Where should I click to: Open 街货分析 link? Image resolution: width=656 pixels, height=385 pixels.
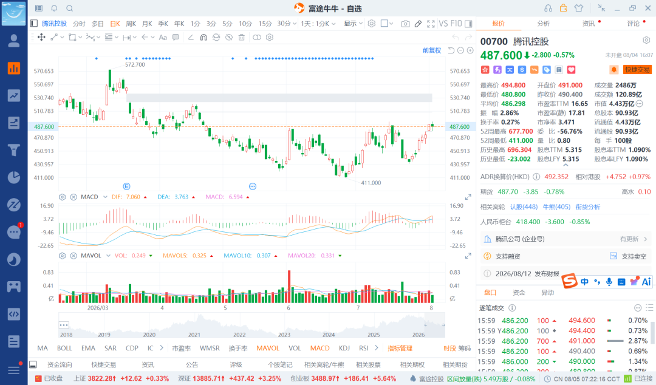point(588,206)
